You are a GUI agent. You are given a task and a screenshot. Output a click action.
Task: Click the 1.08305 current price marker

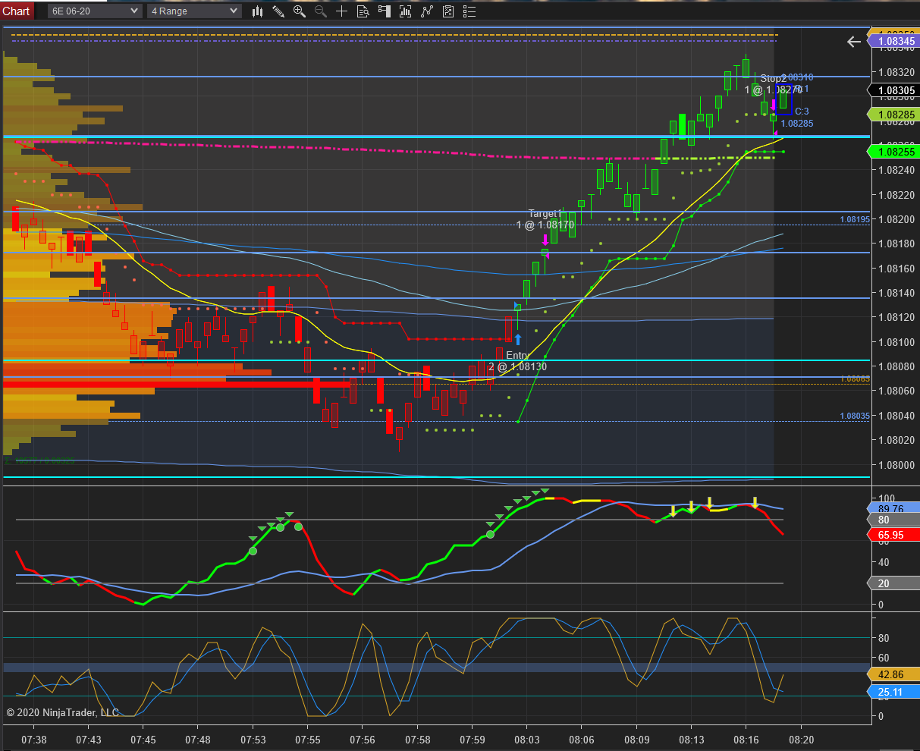[893, 90]
